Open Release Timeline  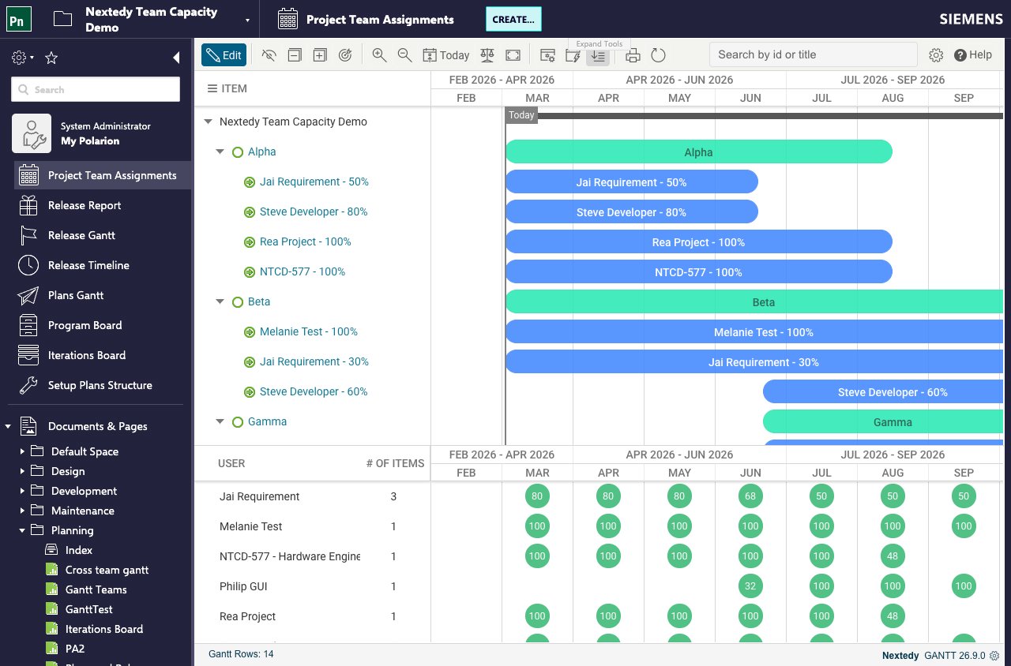(88, 265)
